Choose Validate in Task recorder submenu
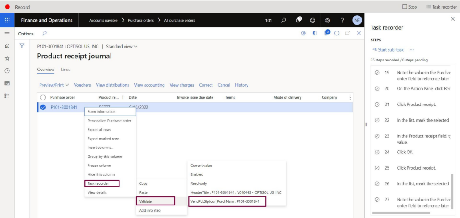Image resolution: width=460 pixels, height=218 pixels. [x=155, y=201]
